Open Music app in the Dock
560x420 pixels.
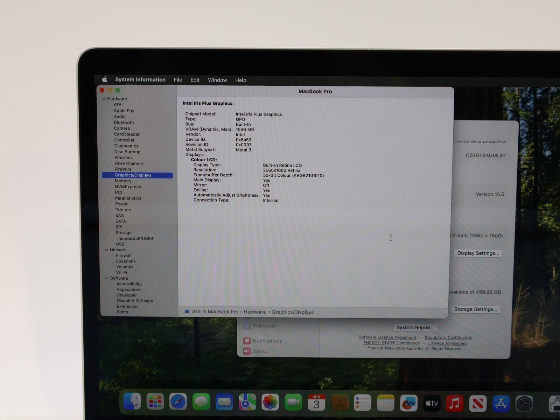[x=455, y=403]
